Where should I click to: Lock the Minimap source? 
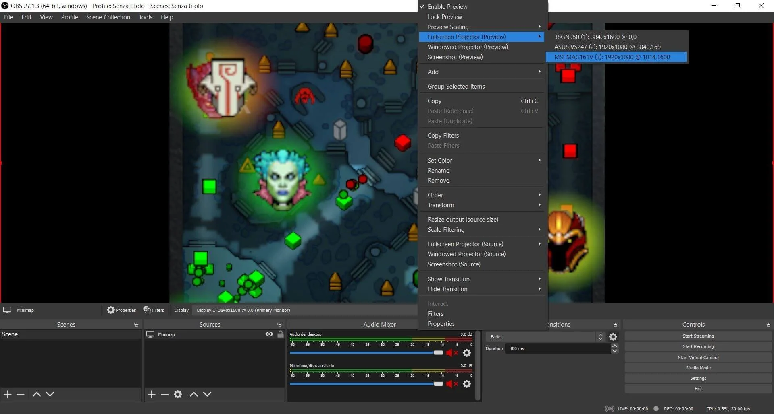click(281, 334)
